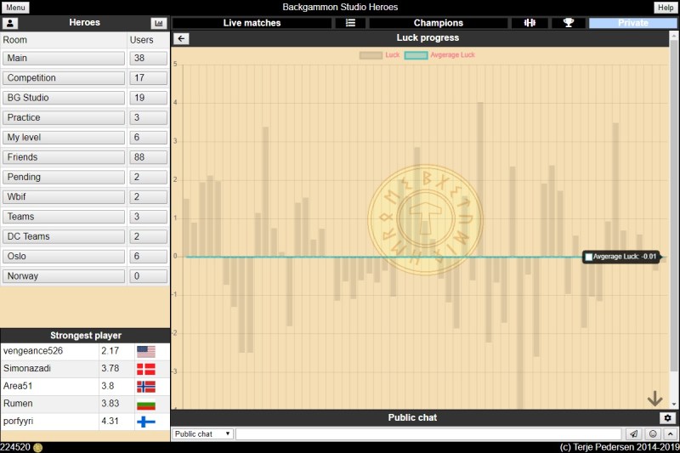This screenshot has width=680, height=453.
Task: Expand the chat with up arrow
Action: pyautogui.click(x=670, y=433)
